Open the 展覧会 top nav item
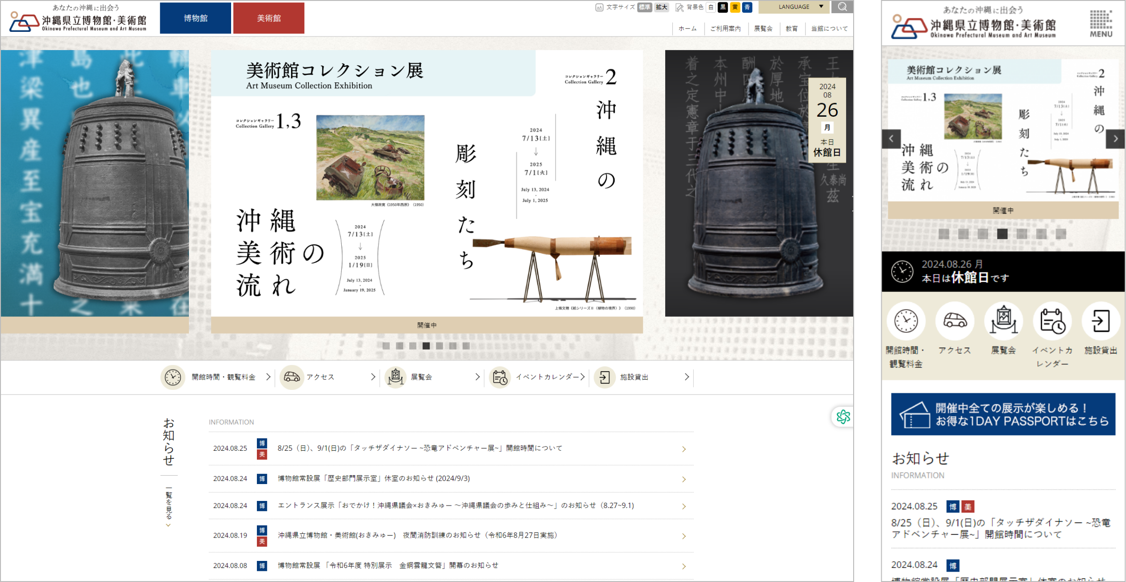The height and width of the screenshot is (582, 1126). click(763, 29)
